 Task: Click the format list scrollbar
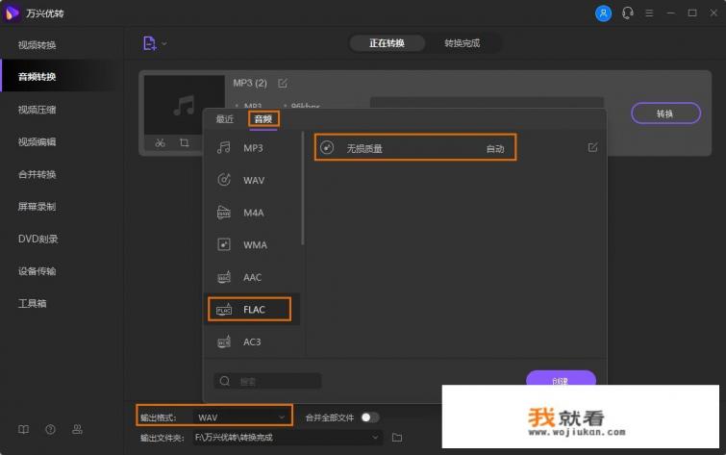[303, 192]
